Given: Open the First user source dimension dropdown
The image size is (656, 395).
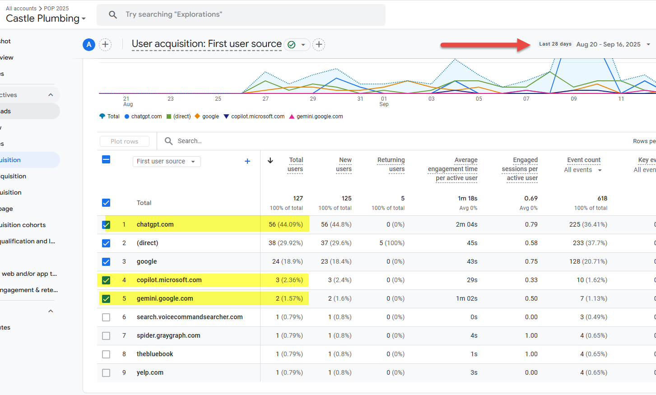Looking at the screenshot, I should (x=167, y=161).
